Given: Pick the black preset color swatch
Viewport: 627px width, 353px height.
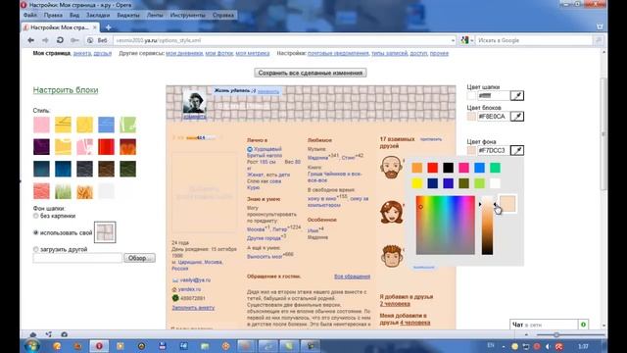Looking at the screenshot, I should point(448,168).
